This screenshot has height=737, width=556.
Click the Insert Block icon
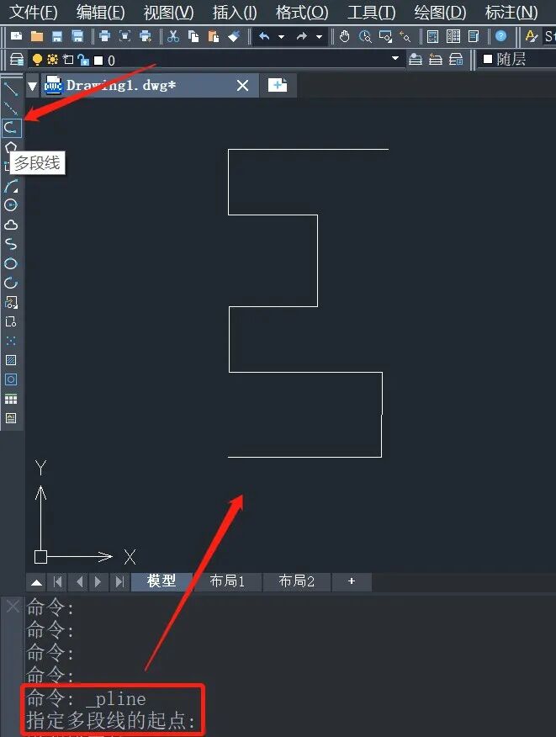pyautogui.click(x=11, y=302)
